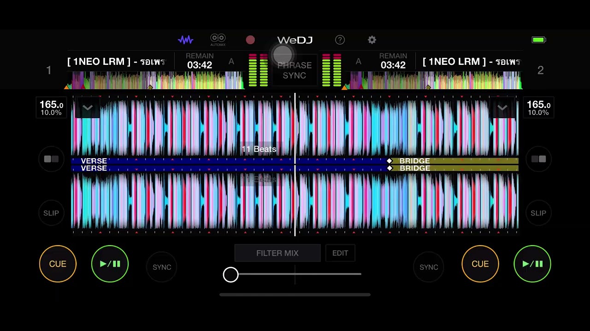
Task: Open the deck 1 track title
Action: pyautogui.click(x=116, y=62)
